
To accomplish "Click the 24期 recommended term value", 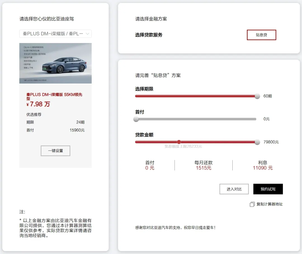I will click(x=80, y=122).
